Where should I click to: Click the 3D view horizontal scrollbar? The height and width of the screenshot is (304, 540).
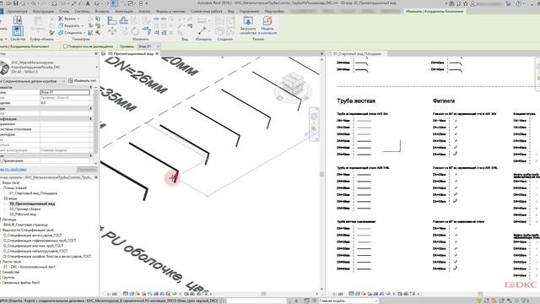(x=263, y=294)
